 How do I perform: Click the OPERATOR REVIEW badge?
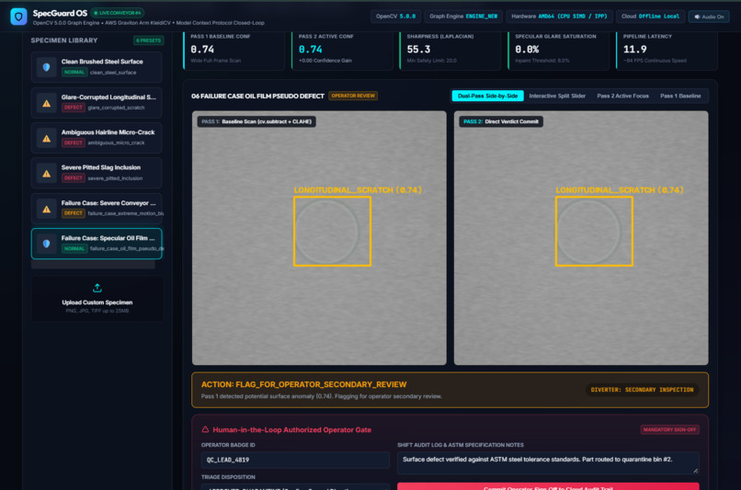353,96
